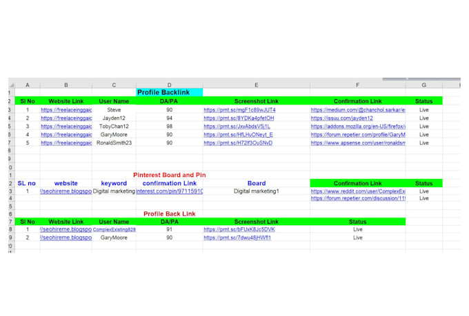Open forum.repetier.com/profile/GaryM confirmation link

[358, 135]
